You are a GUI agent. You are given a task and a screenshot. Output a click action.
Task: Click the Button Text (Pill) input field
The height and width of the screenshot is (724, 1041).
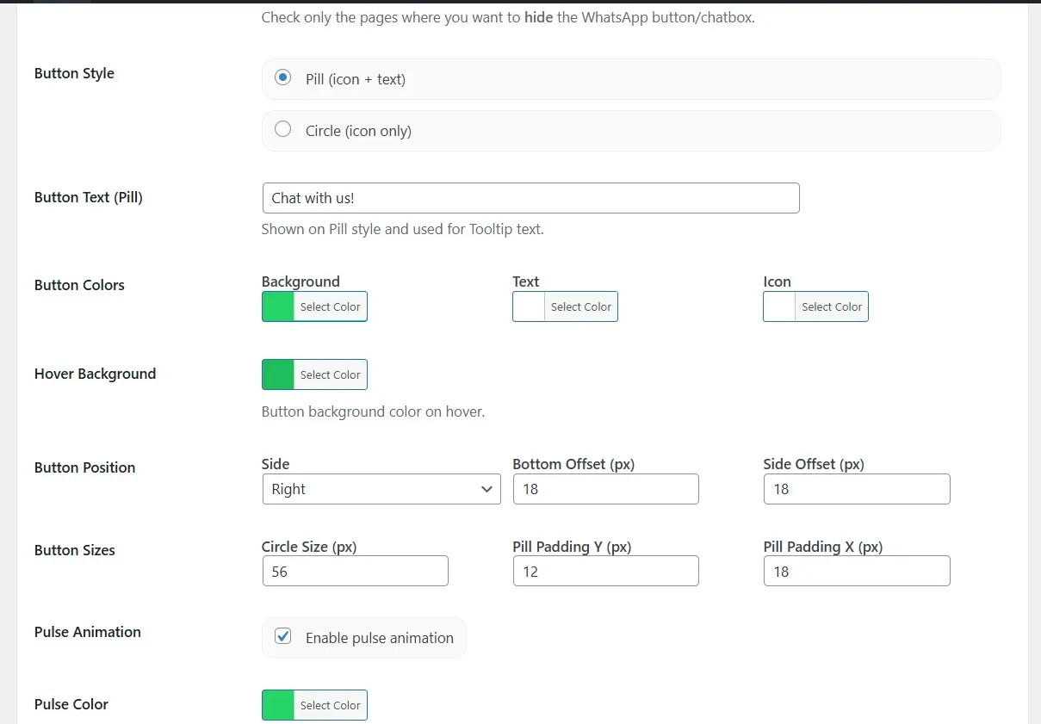coord(530,198)
